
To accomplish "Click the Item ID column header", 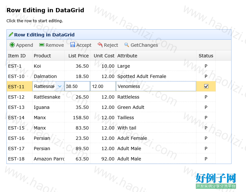I will point(20,55).
